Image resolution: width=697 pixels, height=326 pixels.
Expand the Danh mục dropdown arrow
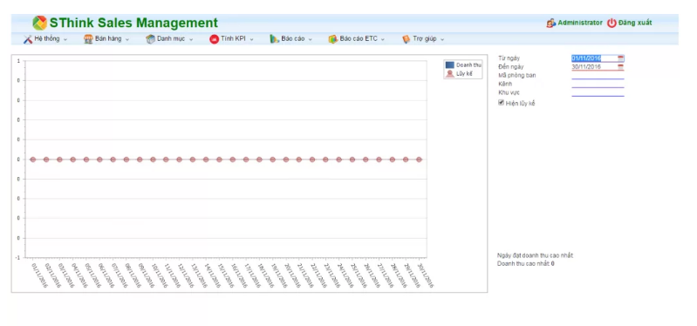coord(191,39)
